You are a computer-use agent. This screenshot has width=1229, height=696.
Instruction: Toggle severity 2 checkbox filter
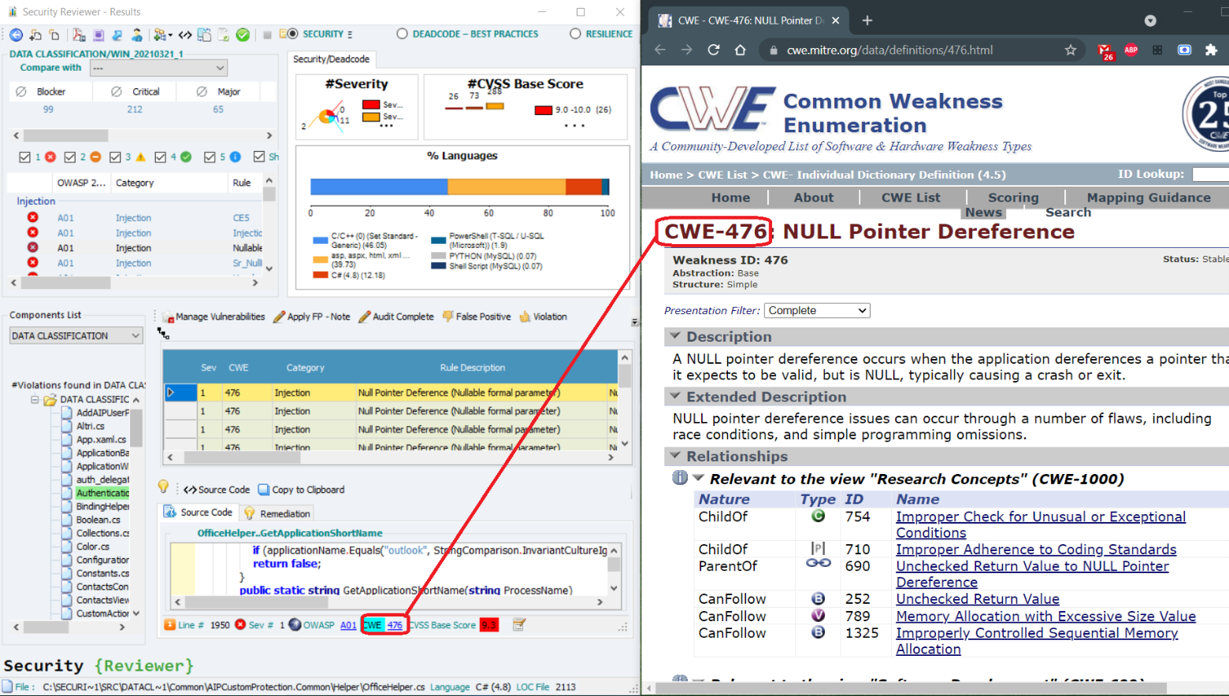(70, 157)
